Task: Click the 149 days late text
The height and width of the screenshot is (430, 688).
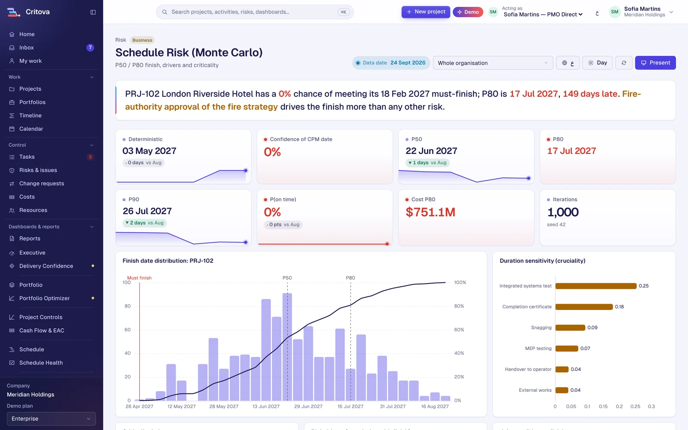Action: [590, 94]
